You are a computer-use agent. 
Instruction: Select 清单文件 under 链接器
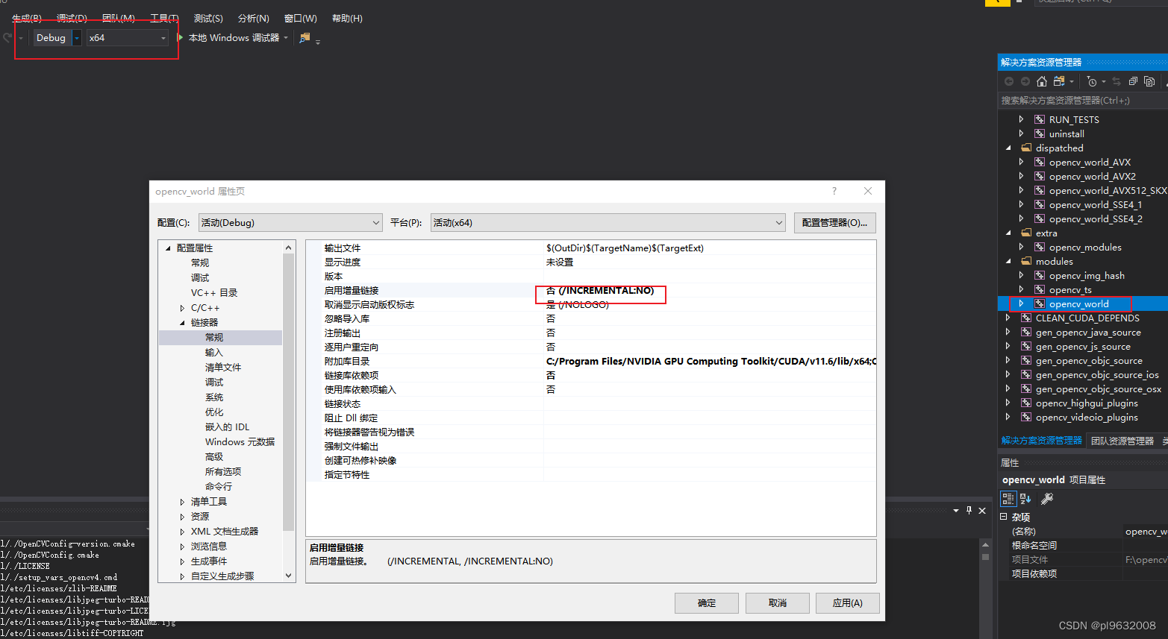(223, 367)
